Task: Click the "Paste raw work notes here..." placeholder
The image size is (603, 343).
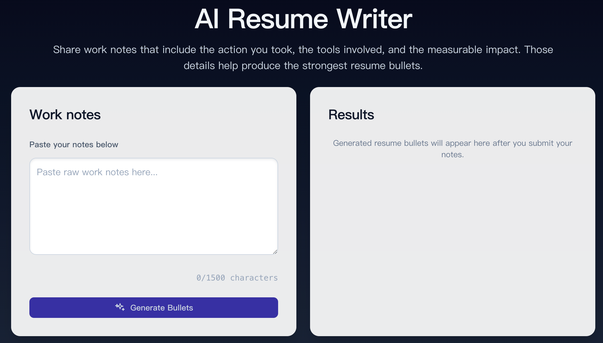Action: click(97, 172)
